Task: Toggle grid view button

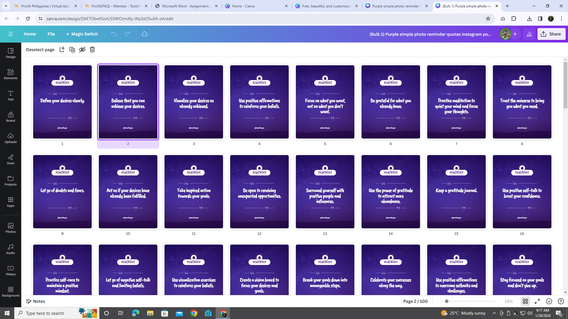Action: click(525, 301)
